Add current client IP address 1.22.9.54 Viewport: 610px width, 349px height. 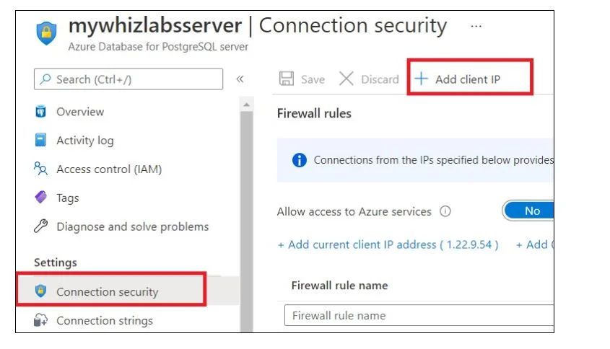388,244
